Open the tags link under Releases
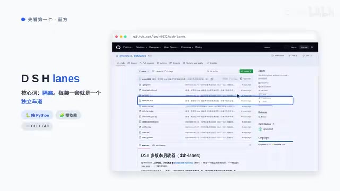Image resolution: width=340 pixels, height=191 pixels. (262, 117)
